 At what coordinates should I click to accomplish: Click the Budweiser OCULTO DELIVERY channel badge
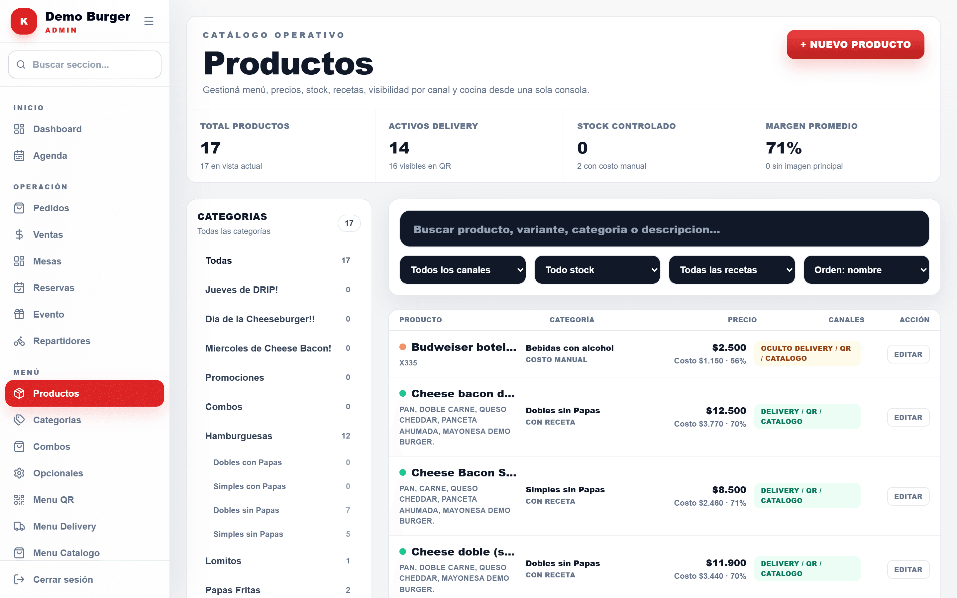pos(807,353)
